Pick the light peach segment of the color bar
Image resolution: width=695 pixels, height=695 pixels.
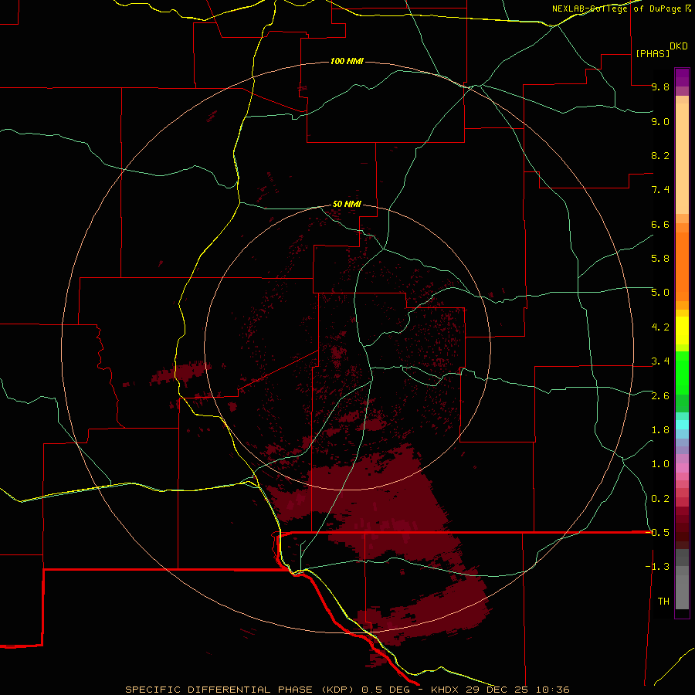[682, 158]
